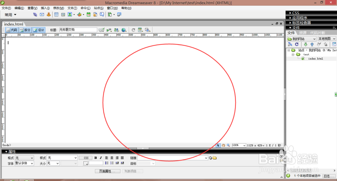
Task: Expand the Files panel to show sites
Action: click(334, 44)
